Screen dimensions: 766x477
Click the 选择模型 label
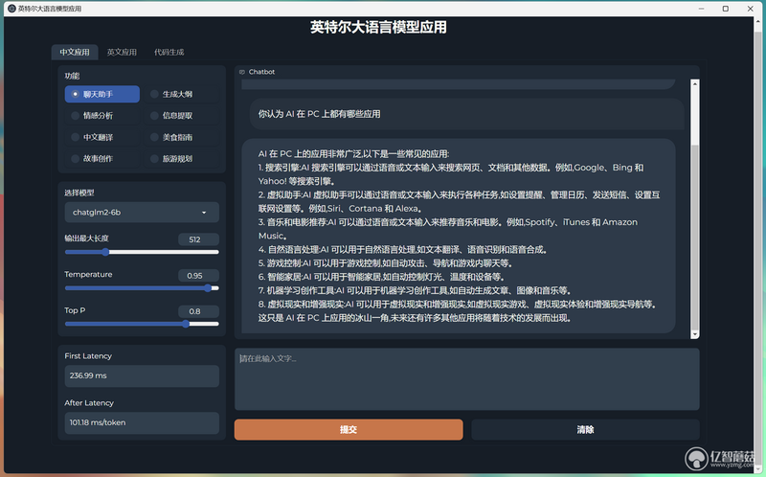[x=79, y=193]
